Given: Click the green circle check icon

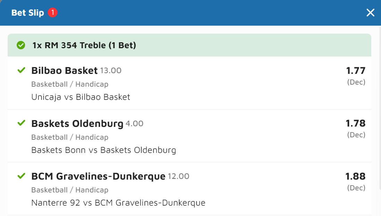Looking at the screenshot, I should [21, 45].
